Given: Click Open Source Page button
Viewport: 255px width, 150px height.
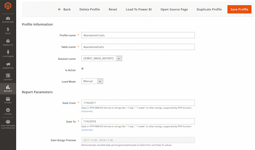Looking at the screenshot, I should coord(174,9).
